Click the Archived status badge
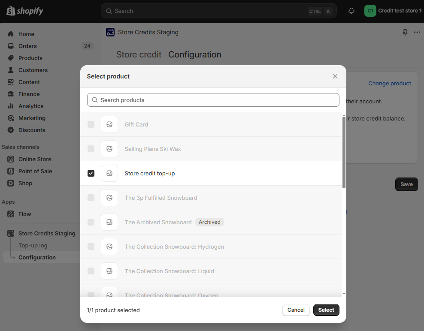 209,222
